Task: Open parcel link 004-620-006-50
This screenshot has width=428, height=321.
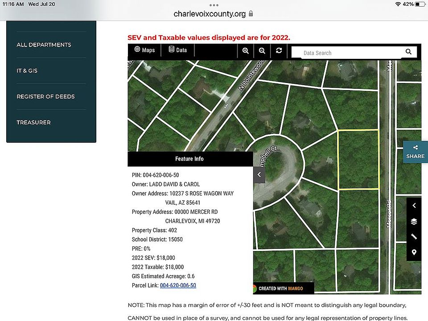Action: [178, 285]
